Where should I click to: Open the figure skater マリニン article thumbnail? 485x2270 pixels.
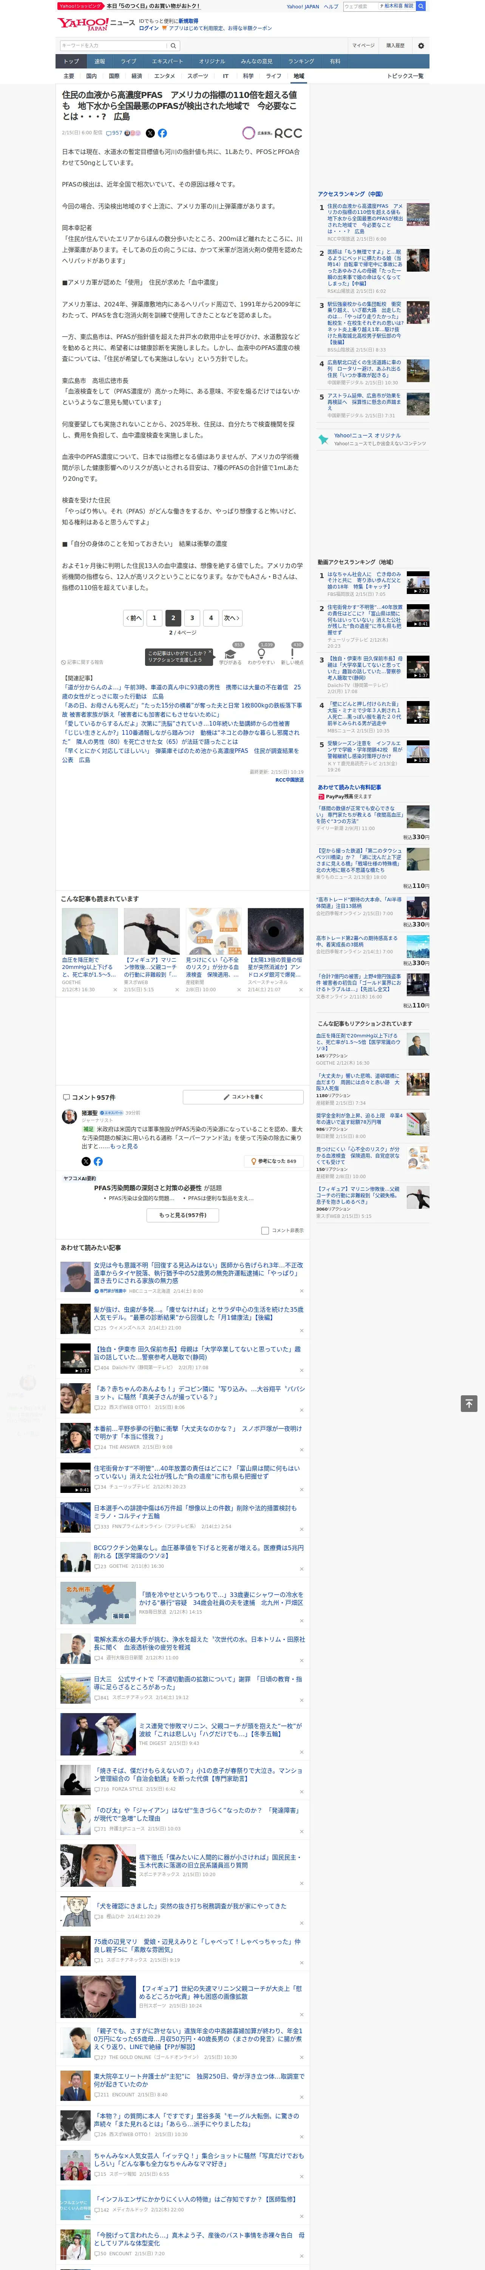click(x=151, y=931)
